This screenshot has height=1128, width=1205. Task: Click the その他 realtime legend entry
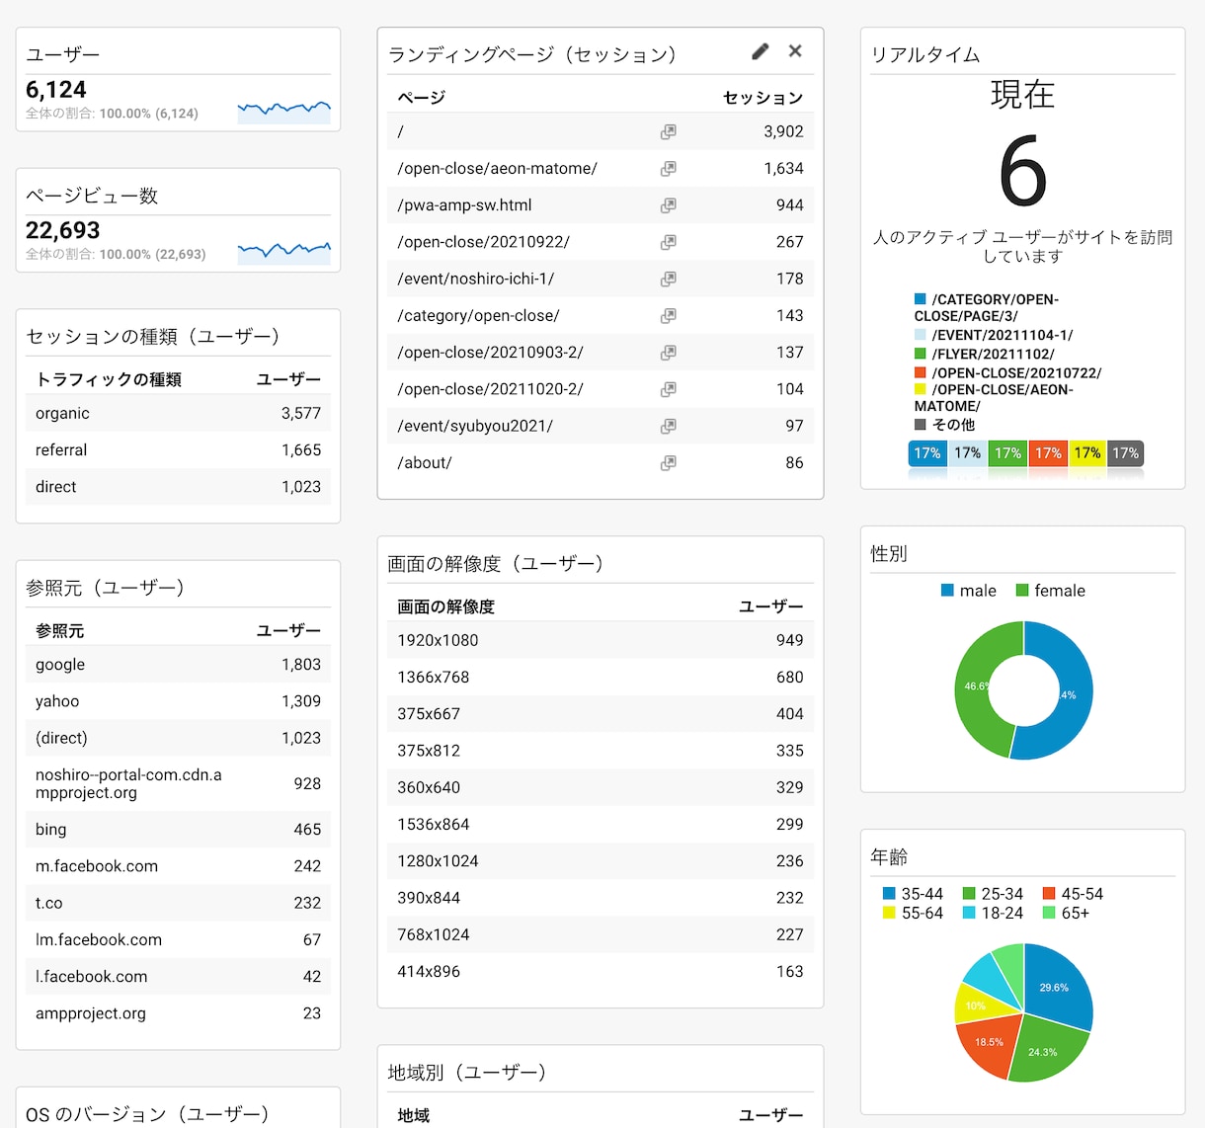tap(944, 425)
